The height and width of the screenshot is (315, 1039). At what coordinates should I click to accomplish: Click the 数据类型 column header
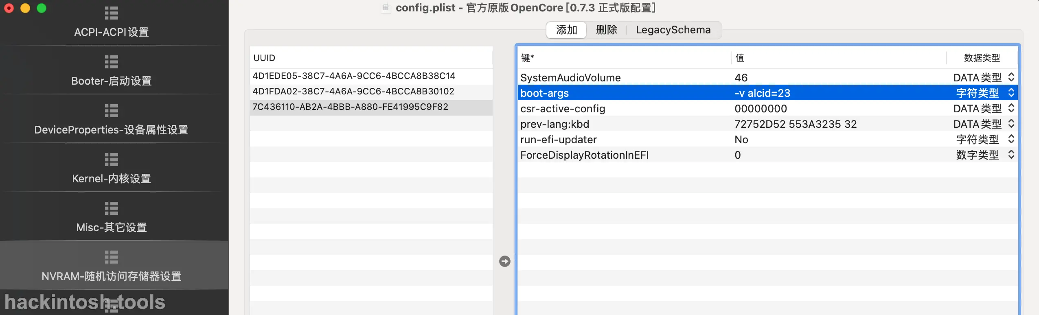coord(982,58)
